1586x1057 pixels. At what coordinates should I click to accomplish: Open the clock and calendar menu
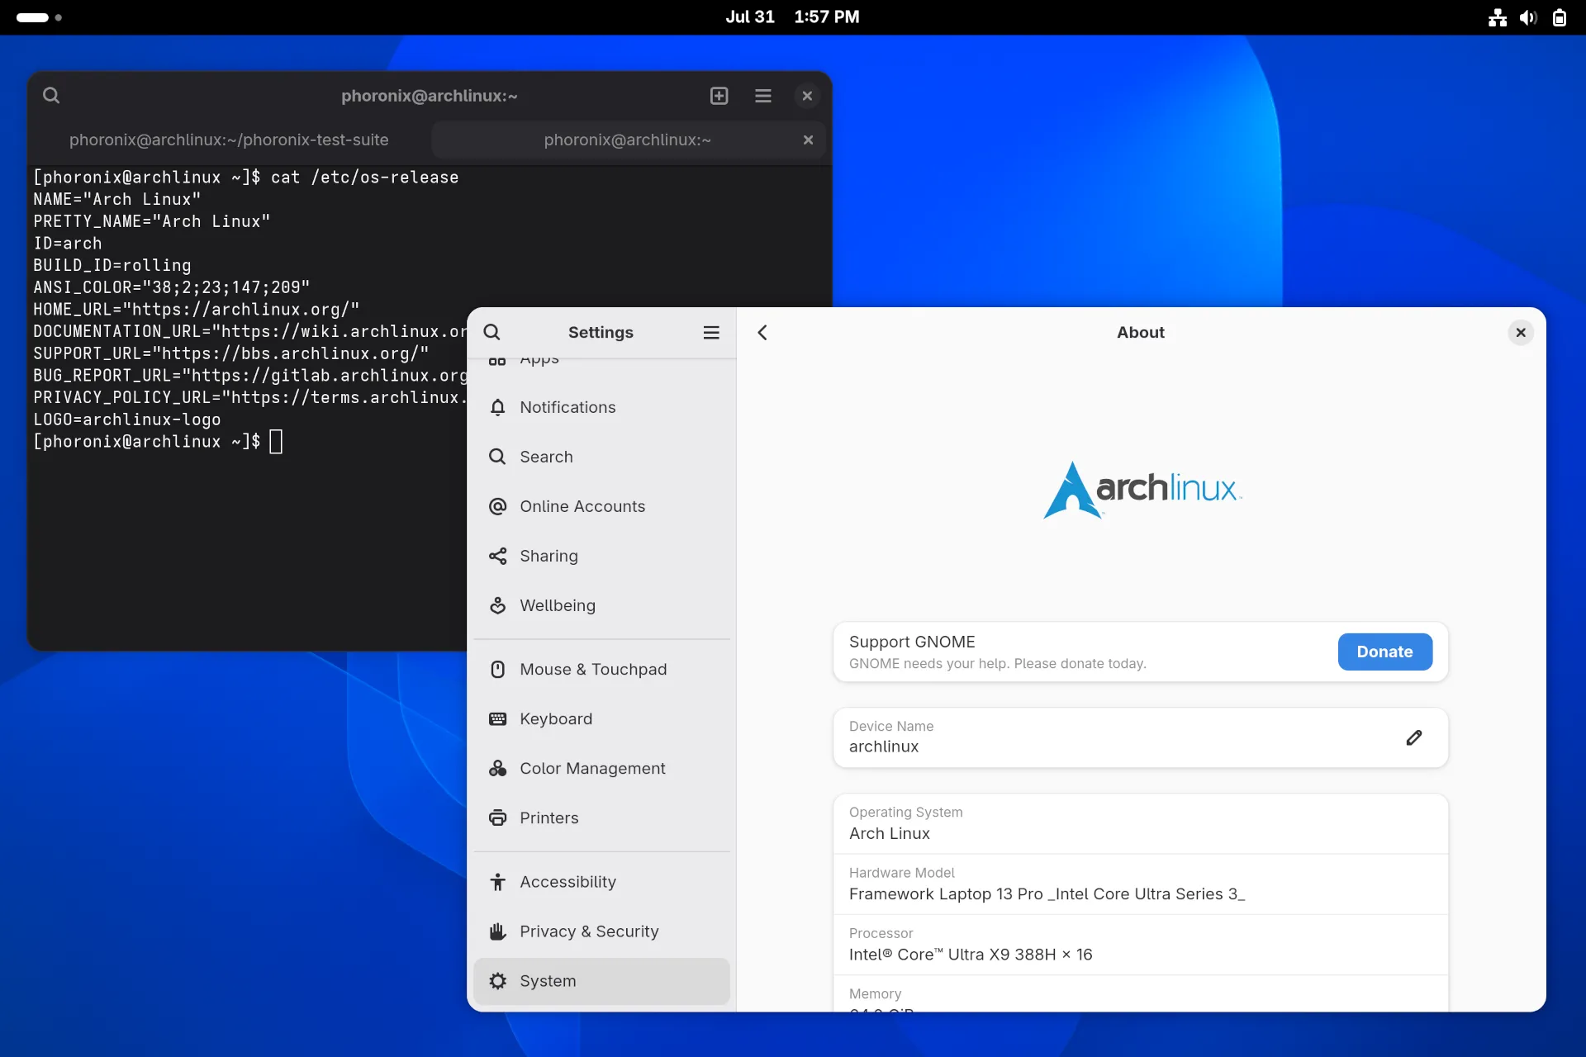point(792,17)
